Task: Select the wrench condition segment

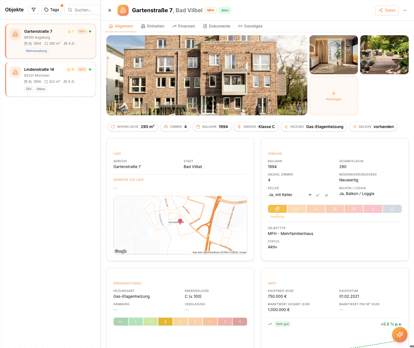Action: point(354,209)
